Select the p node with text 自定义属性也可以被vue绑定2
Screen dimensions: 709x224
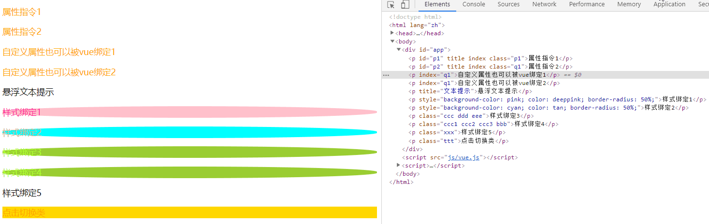484,84
